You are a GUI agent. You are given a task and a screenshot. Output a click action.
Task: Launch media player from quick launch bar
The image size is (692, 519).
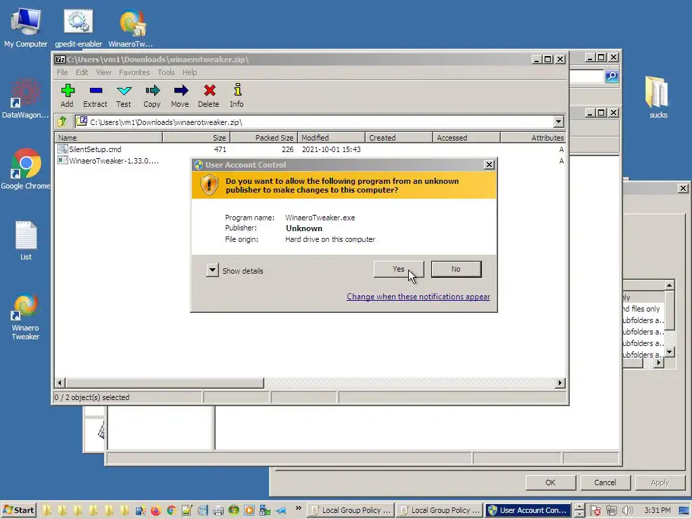(249, 511)
